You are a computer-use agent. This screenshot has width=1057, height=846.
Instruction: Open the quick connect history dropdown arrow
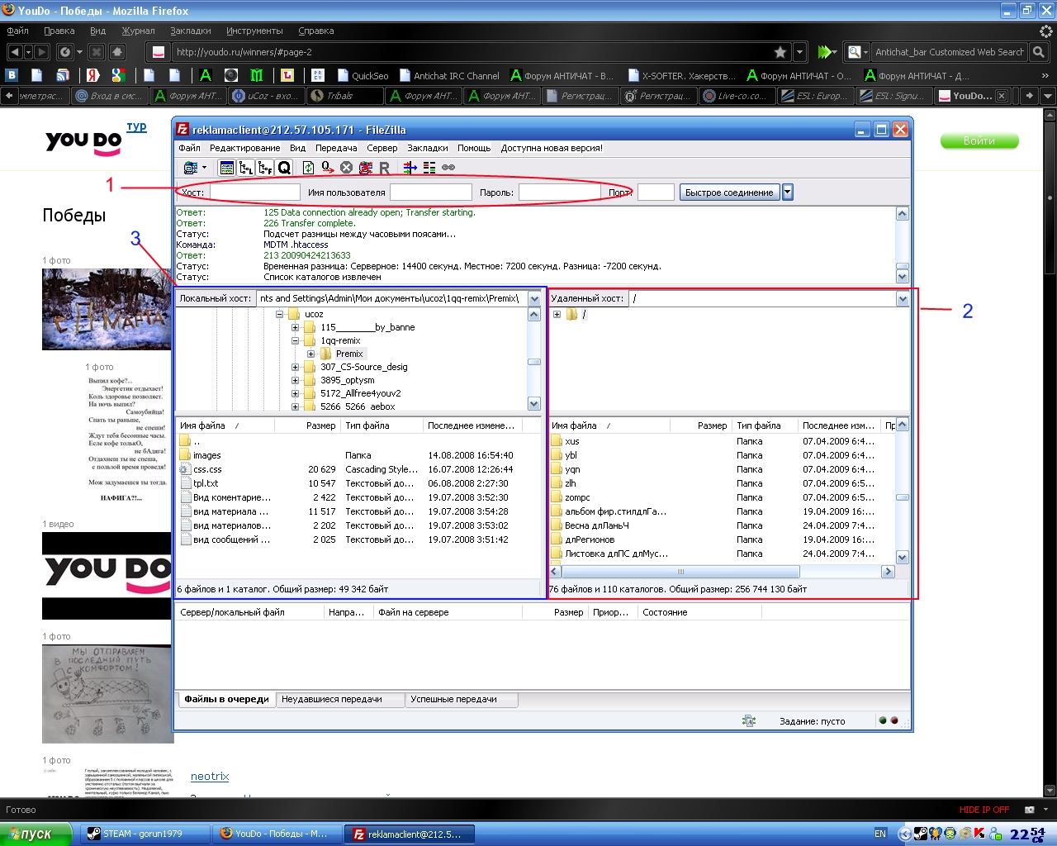tap(788, 192)
